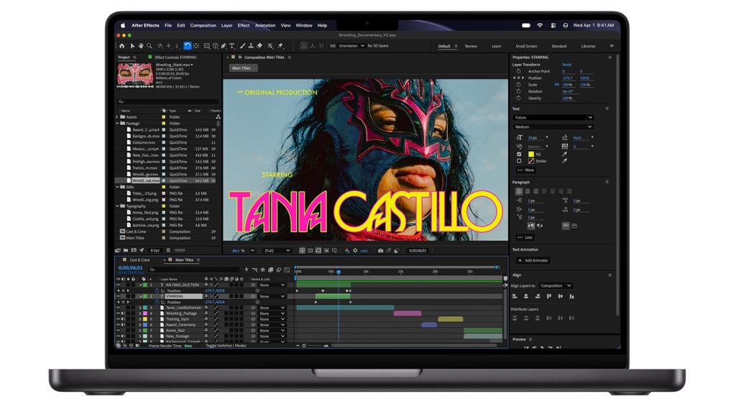The image size is (736, 406).
Task: Select the Eraser tool
Action: pos(259,46)
